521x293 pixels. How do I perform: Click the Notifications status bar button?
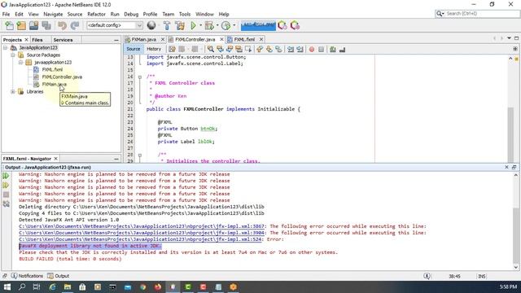coord(27,276)
